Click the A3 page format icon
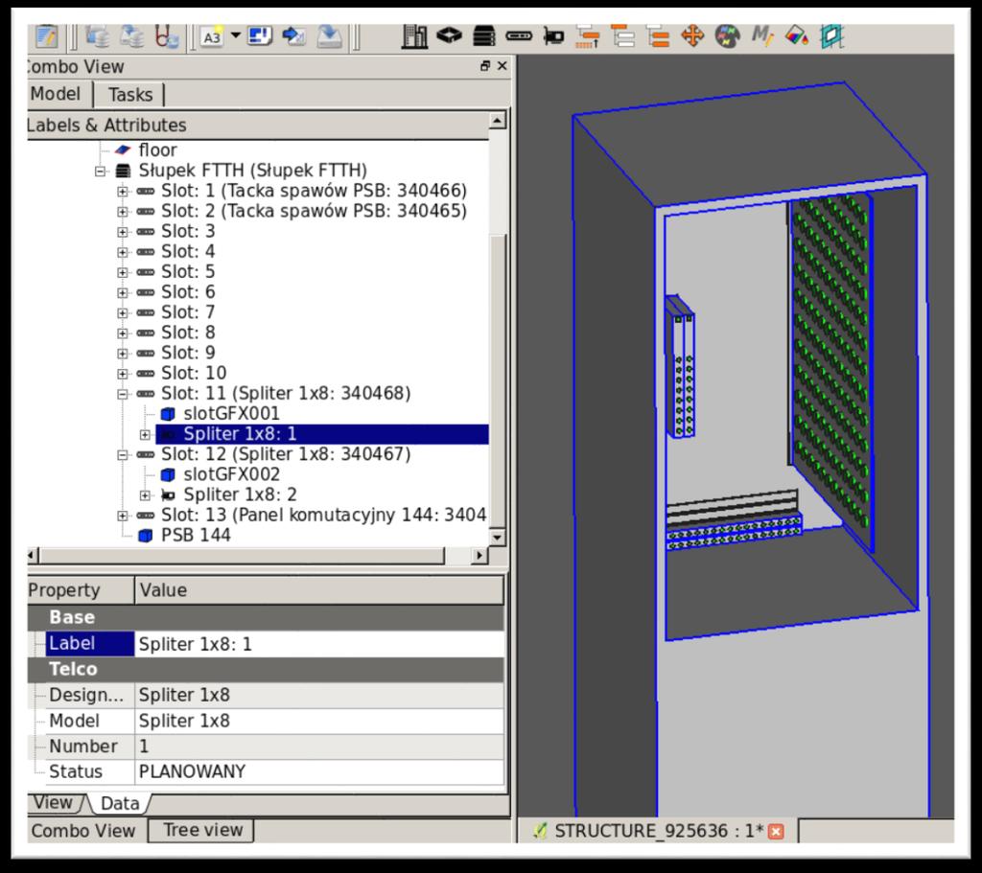The image size is (982, 873). click(212, 37)
